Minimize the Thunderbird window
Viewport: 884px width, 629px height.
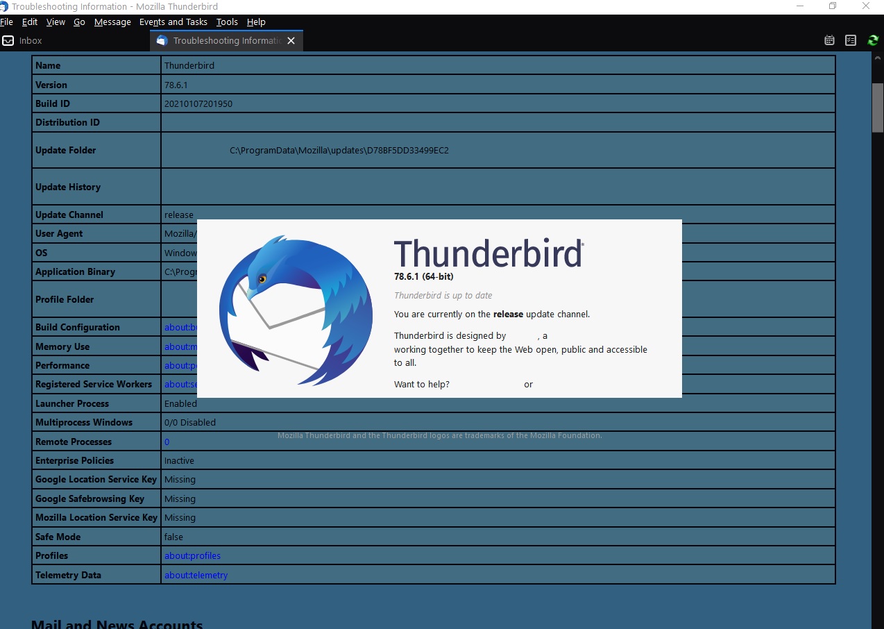point(800,6)
